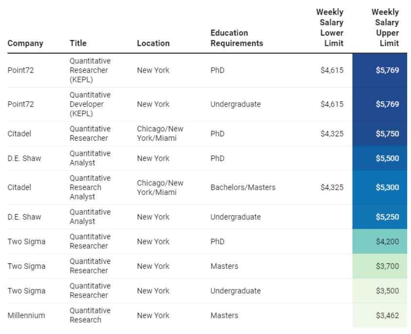Click Weekly Salary Lower Limit header
Image resolution: width=411 pixels, height=334 pixels.
tap(330, 28)
